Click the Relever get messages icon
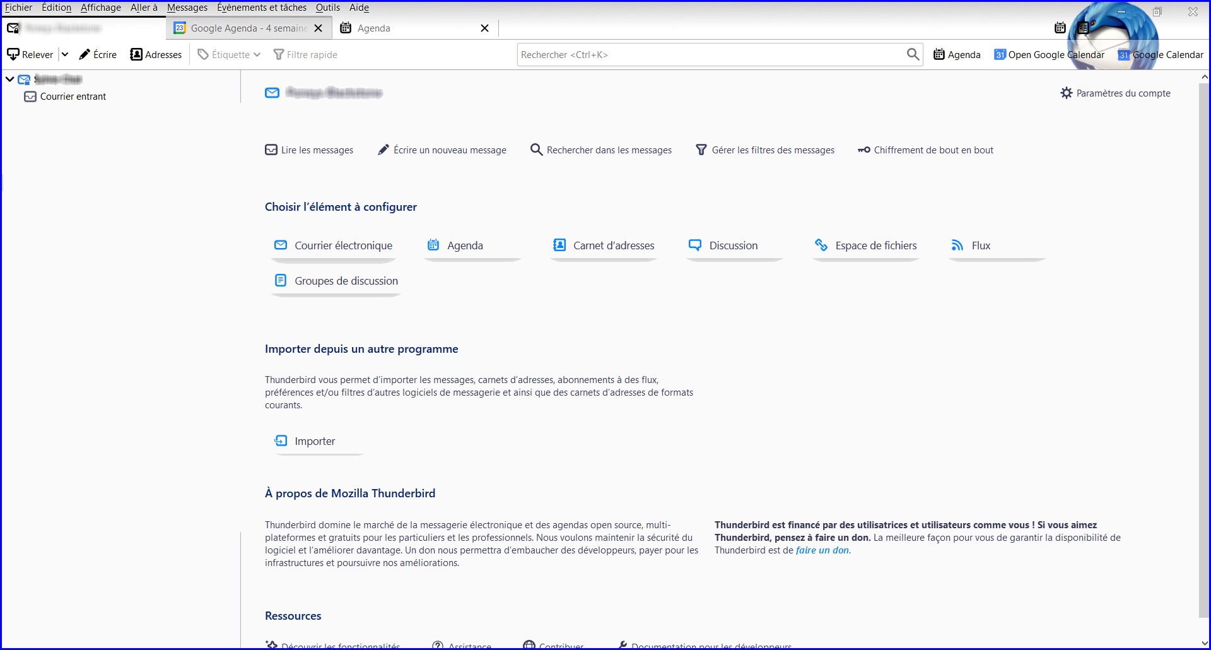Viewport: 1211px width, 650px height. click(x=13, y=54)
